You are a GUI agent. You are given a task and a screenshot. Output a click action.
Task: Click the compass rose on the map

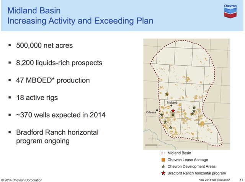152,139
